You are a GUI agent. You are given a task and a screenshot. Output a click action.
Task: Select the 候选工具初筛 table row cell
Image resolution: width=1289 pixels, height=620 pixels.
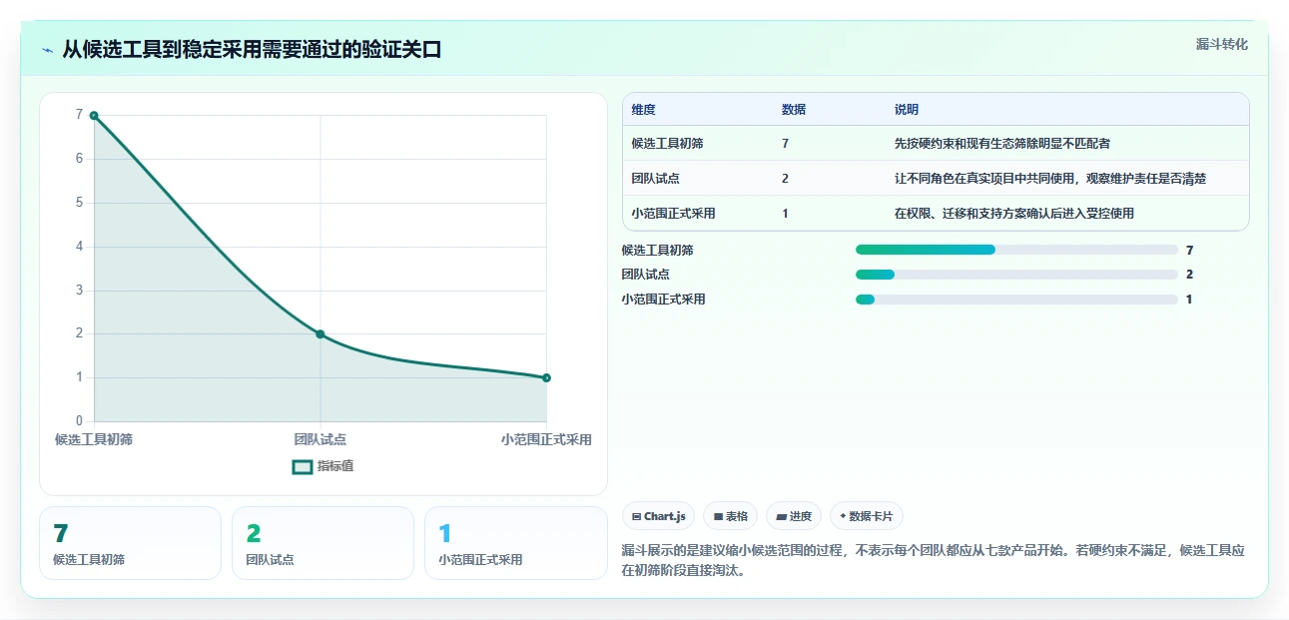pyautogui.click(x=668, y=144)
